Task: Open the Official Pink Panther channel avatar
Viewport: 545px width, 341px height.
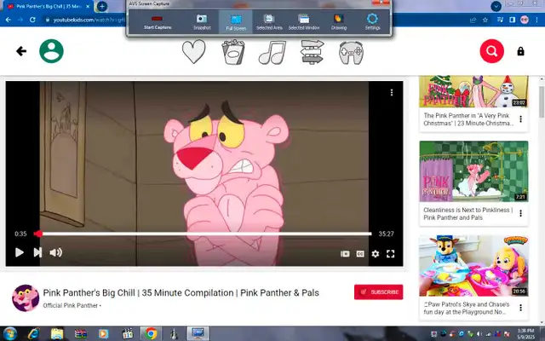Action: click(x=26, y=298)
